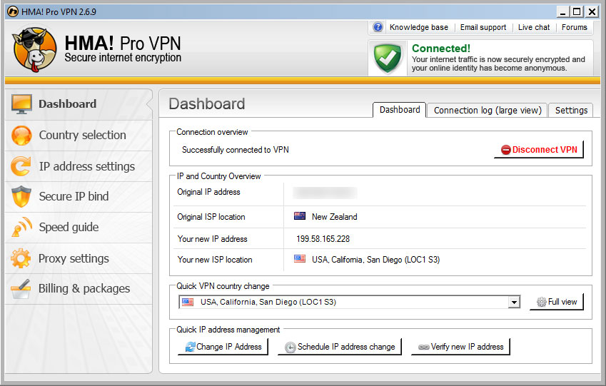Go to Secure IP bind section
This screenshot has height=386, width=606.
[79, 197]
